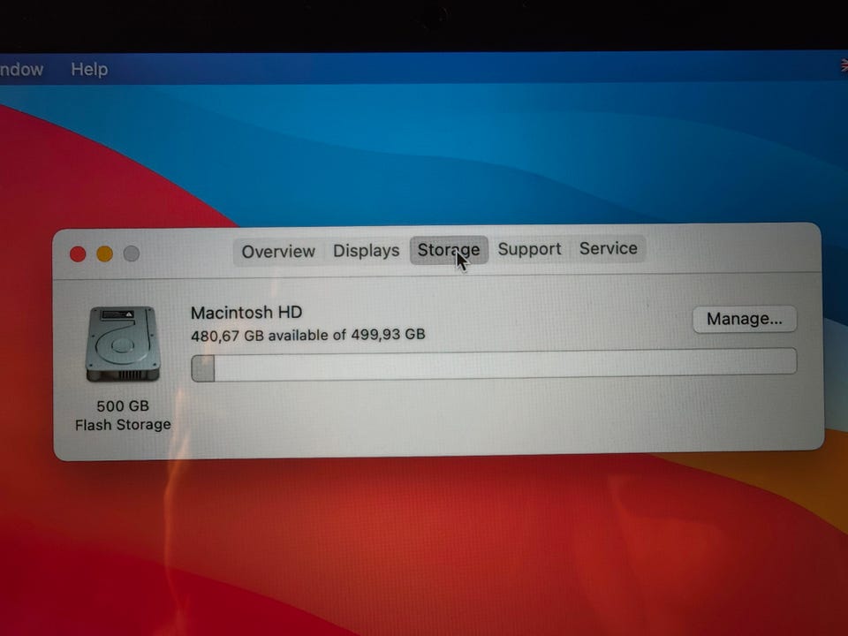Click '480,67 GB available of 499,93 GB' text
The image size is (848, 636).
[x=307, y=336]
